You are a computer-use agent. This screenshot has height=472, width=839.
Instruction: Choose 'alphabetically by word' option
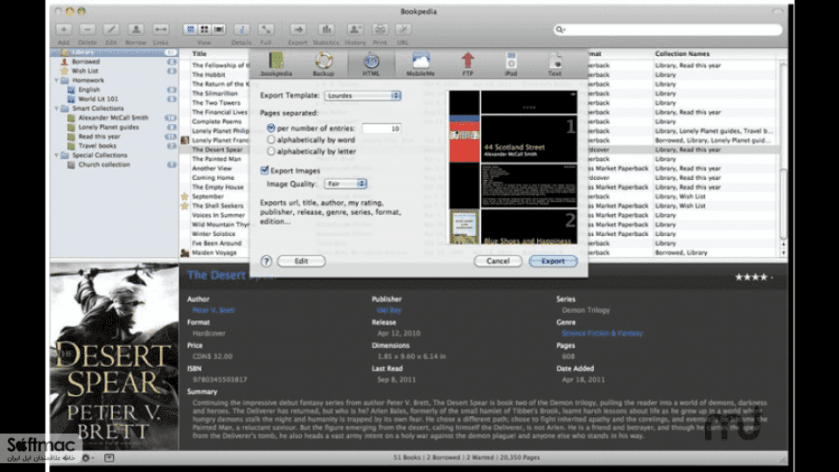coord(270,140)
